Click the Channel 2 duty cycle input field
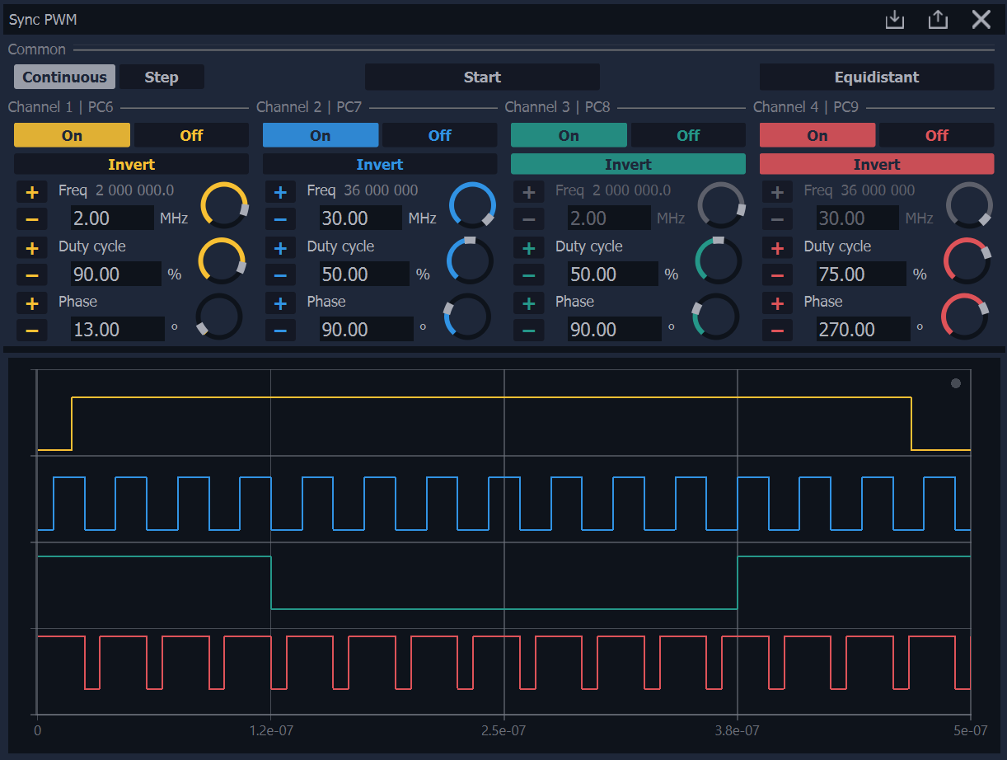 pos(363,274)
